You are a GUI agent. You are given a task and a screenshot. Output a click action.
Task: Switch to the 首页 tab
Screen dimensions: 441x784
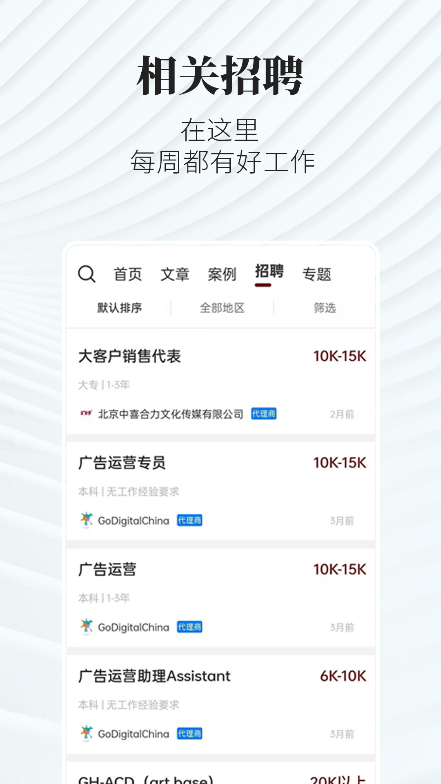tap(127, 274)
